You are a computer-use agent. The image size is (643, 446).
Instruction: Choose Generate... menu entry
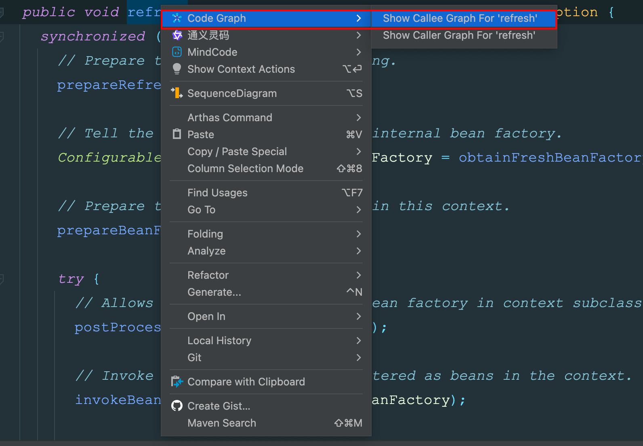pos(266,292)
